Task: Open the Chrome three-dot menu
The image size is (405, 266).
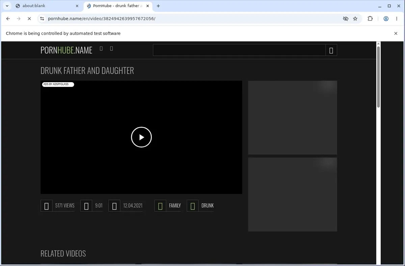Action: [396, 19]
